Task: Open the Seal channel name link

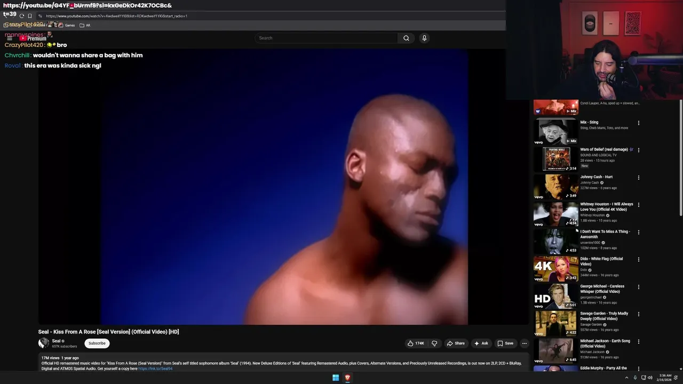Action: (x=56, y=341)
